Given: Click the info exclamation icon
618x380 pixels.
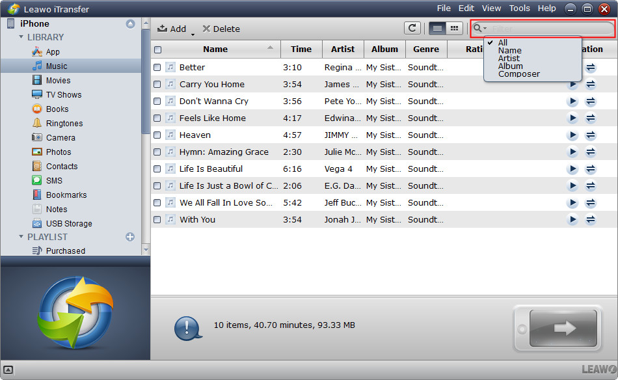Looking at the screenshot, I should (187, 328).
